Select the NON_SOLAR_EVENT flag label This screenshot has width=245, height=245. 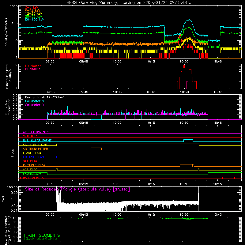click(x=37, y=141)
